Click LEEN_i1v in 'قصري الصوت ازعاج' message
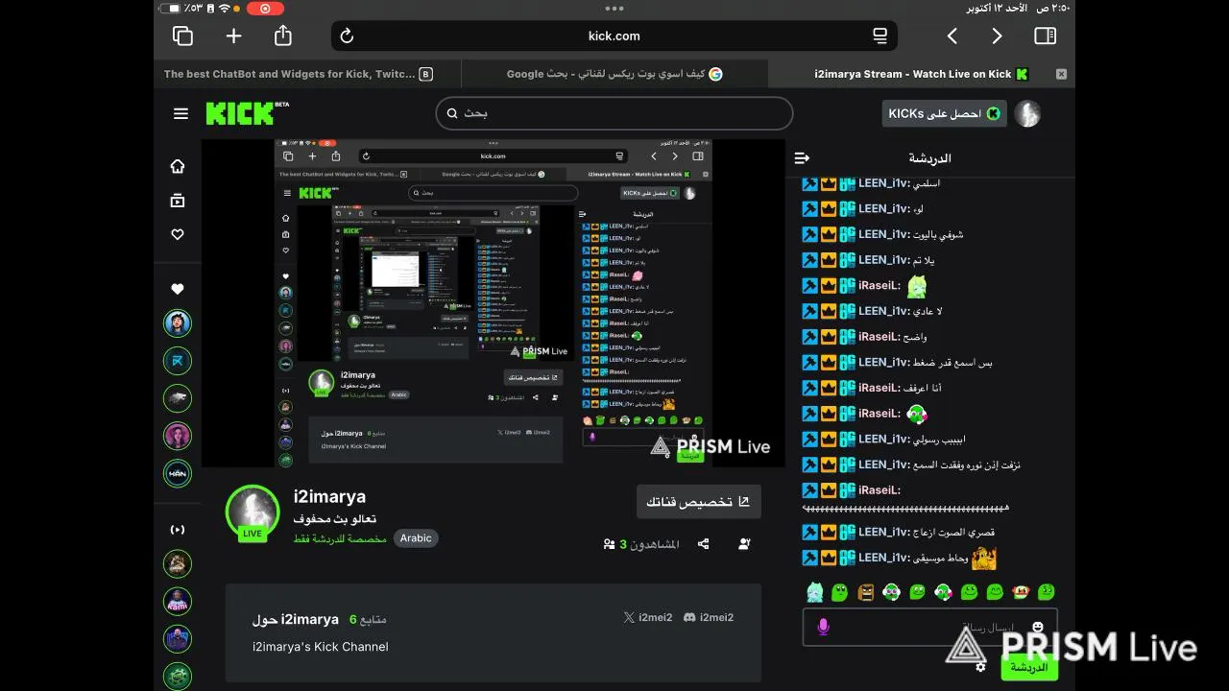This screenshot has width=1229, height=691. [884, 532]
